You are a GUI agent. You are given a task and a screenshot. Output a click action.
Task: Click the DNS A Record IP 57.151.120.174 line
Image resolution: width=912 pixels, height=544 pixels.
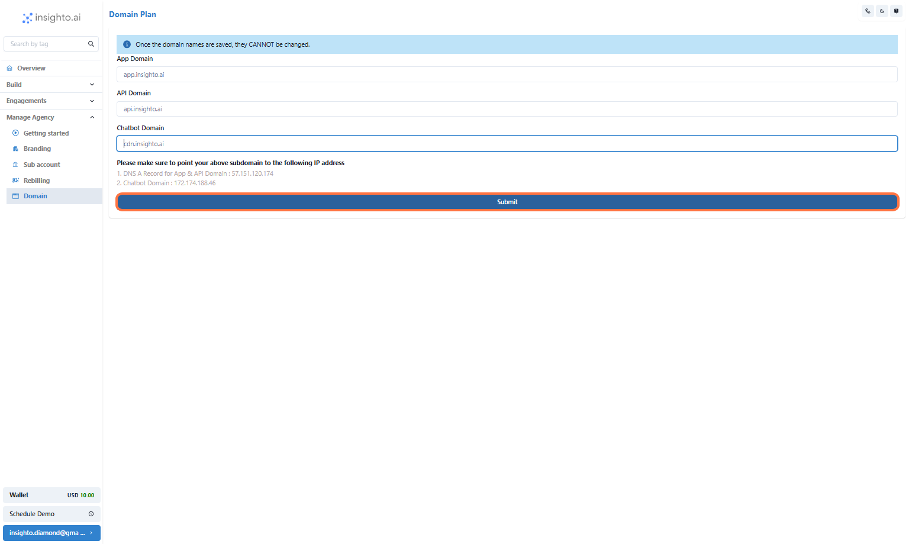pyautogui.click(x=195, y=173)
